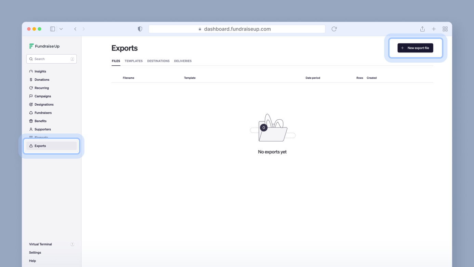Click the New export file button
This screenshot has height=267, width=474.
click(415, 48)
